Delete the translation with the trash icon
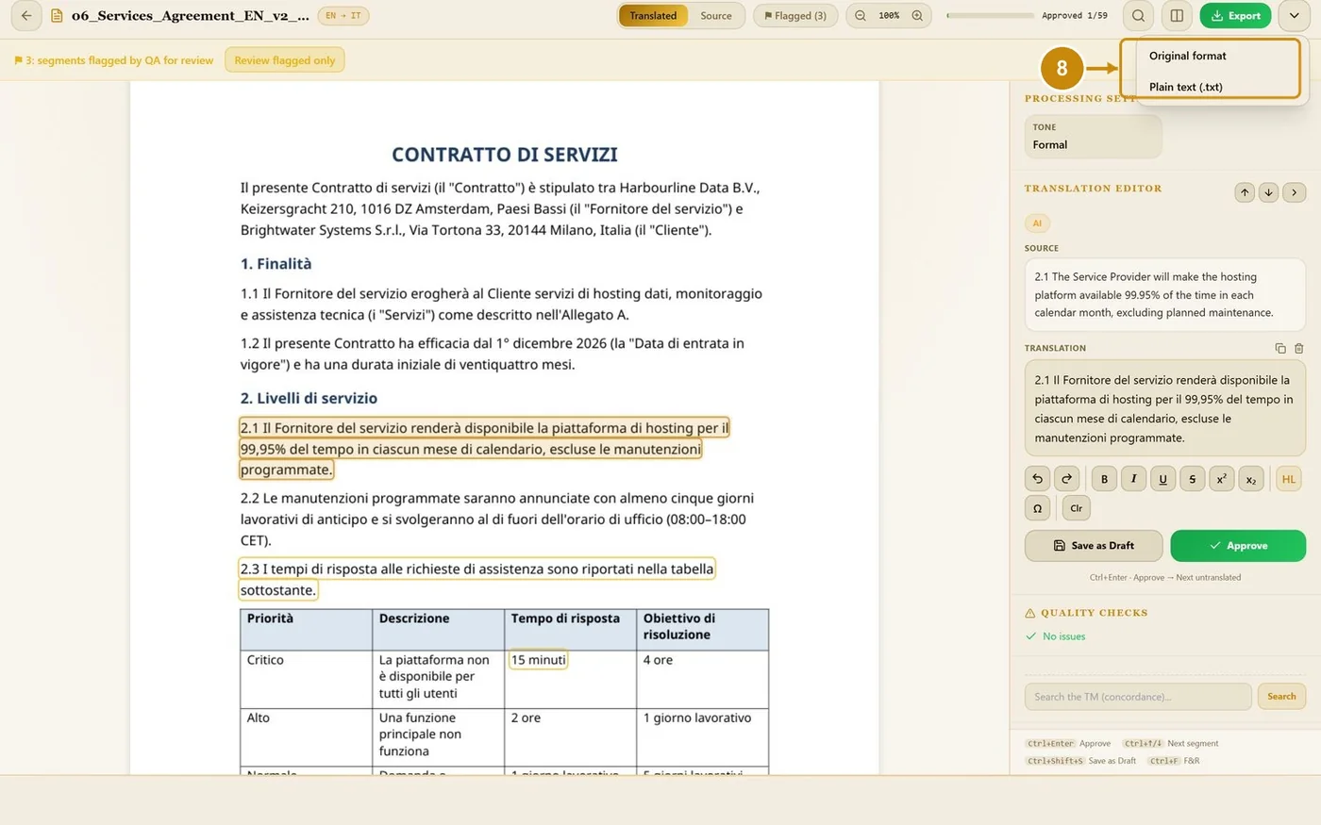 [x=1298, y=348]
